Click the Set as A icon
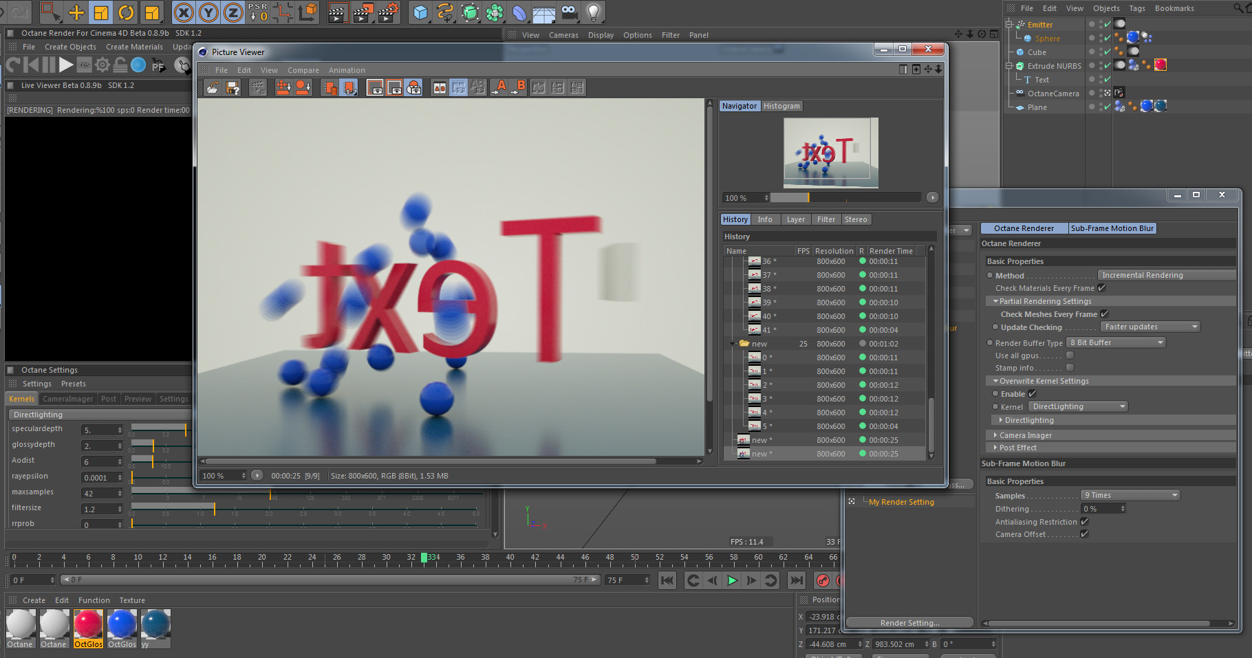Screen dimensions: 1252x658 500,87
